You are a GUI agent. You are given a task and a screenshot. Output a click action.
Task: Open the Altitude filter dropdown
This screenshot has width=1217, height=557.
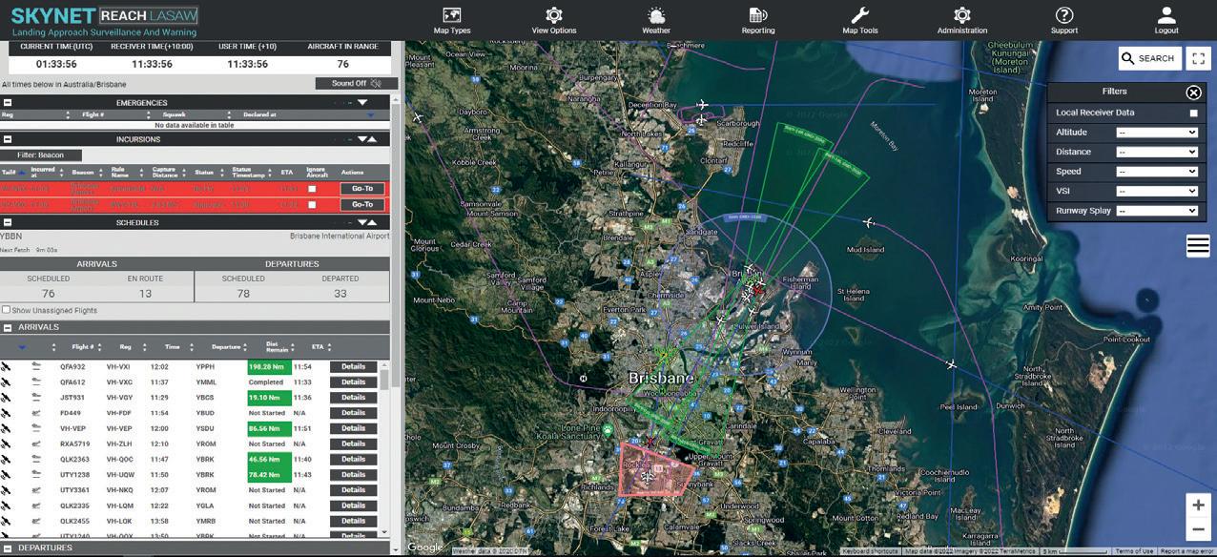click(x=1157, y=133)
